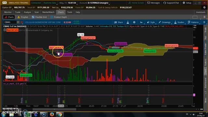Open the Dashboard side tab
The height and width of the screenshot is (117, 208).
(206, 83)
